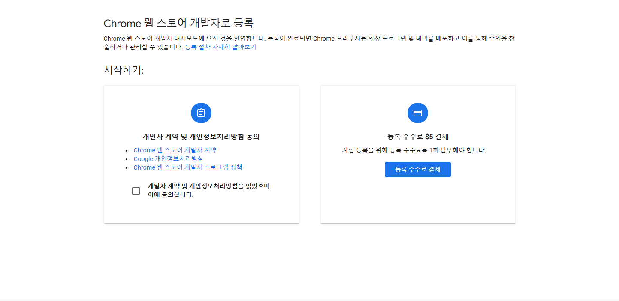
Task: Click the Chrome 웹 스토어 개발자로 등록 heading
Action: click(x=179, y=23)
